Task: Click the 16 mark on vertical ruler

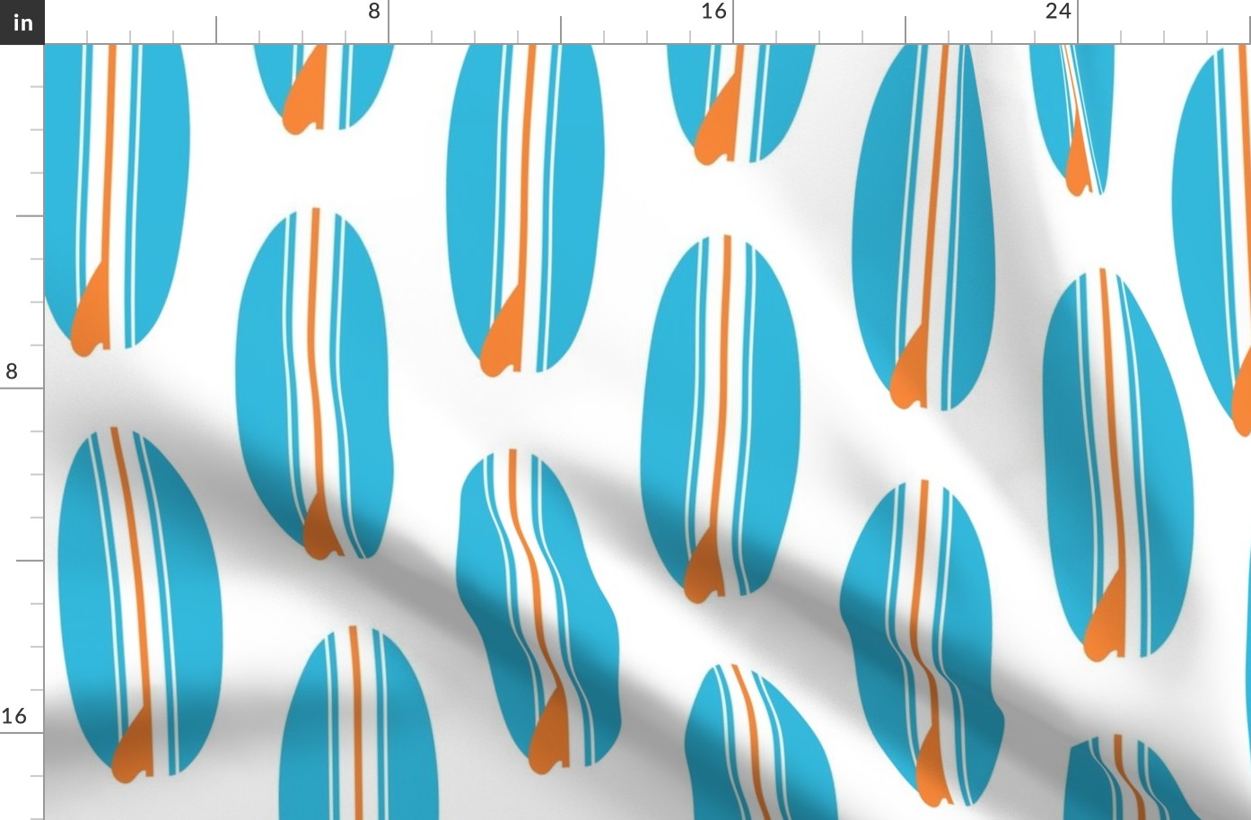Action: (13, 716)
